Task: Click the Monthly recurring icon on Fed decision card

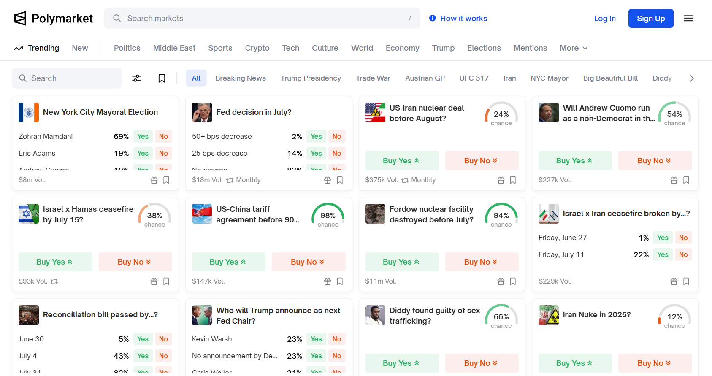Action: [230, 180]
